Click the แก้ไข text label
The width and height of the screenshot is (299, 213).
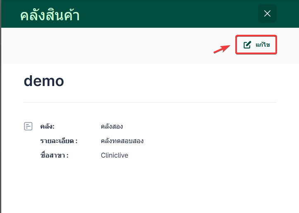tap(263, 45)
